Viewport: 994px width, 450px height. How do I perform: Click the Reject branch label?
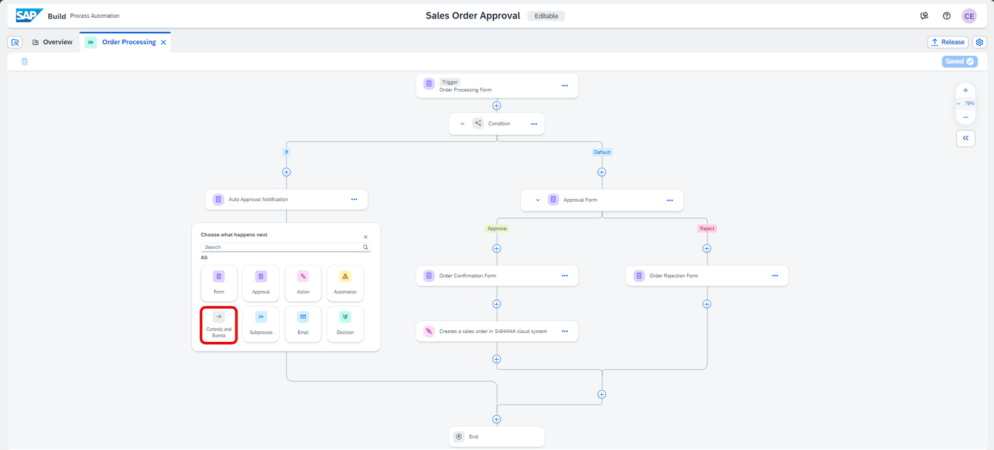coord(707,228)
